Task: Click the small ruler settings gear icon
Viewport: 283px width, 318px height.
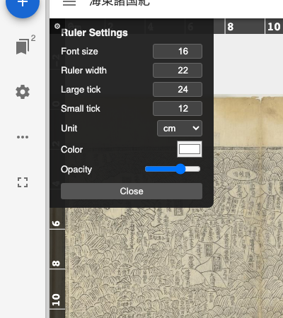Action: pyautogui.click(x=57, y=26)
